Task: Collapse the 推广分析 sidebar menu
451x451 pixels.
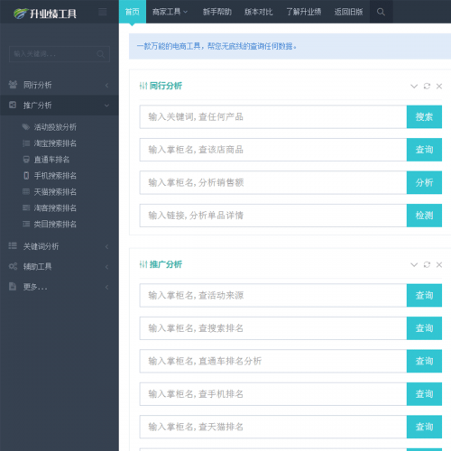Action: (106, 106)
